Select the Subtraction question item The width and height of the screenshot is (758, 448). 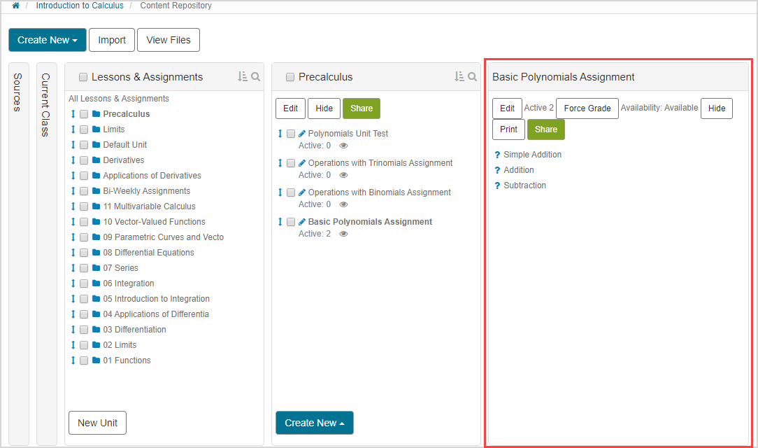524,185
